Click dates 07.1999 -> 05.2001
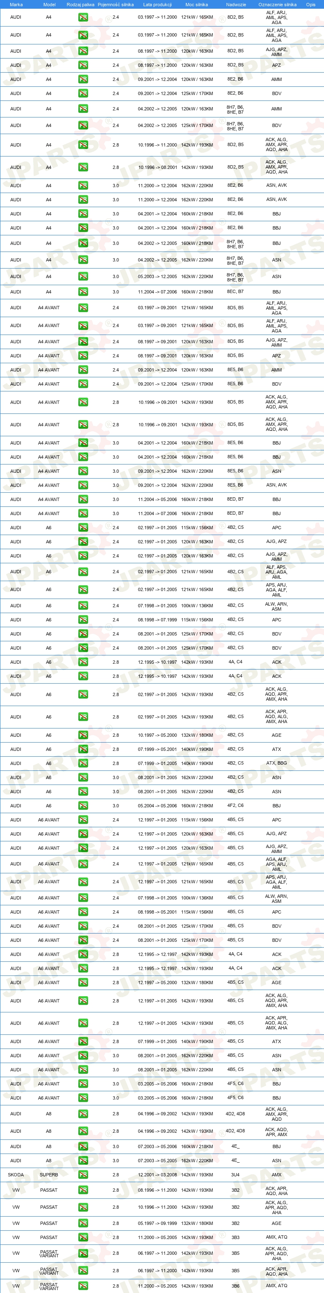Viewport: 324px width, 1293px height. click(157, 749)
